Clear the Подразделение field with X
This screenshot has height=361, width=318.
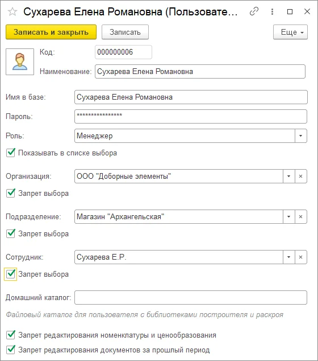(x=301, y=216)
